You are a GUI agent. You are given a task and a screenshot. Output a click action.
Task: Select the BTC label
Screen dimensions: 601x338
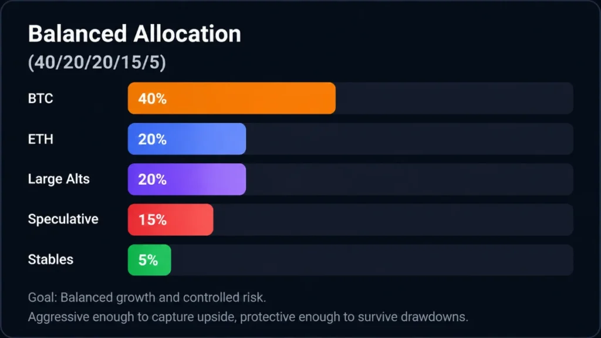pyautogui.click(x=40, y=99)
